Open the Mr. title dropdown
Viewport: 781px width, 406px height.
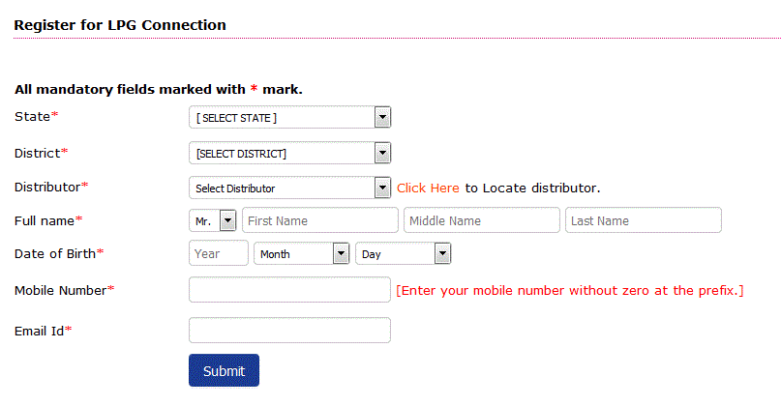(x=213, y=221)
